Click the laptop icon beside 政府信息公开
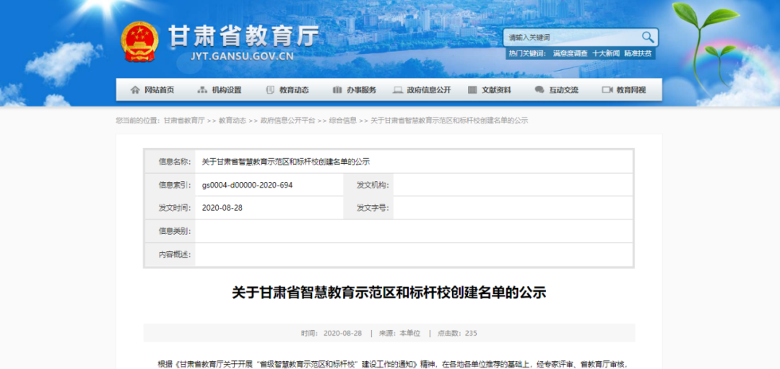This screenshot has width=780, height=369. (x=397, y=90)
